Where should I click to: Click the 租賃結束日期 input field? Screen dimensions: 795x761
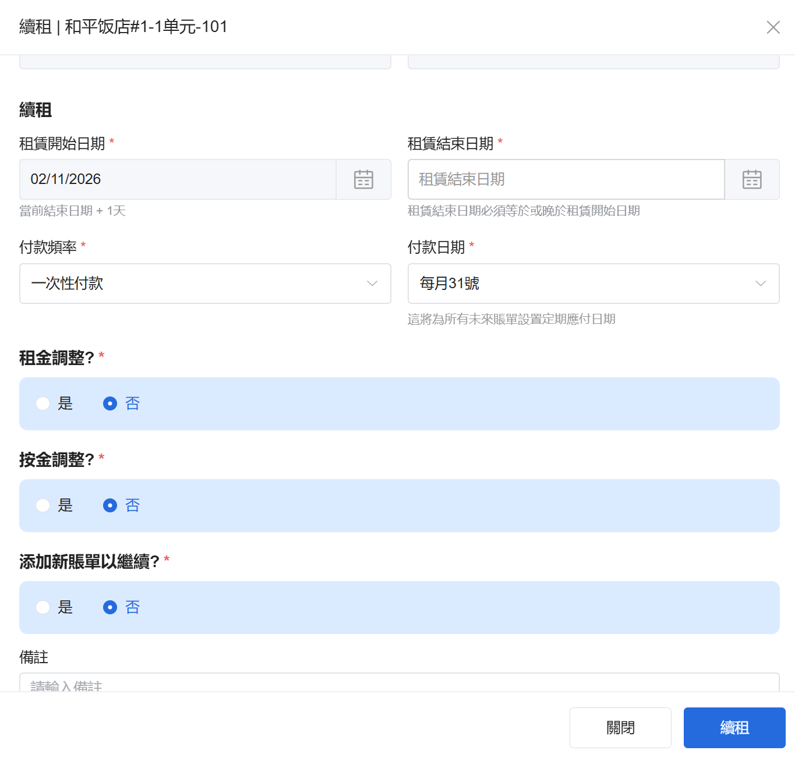point(565,179)
